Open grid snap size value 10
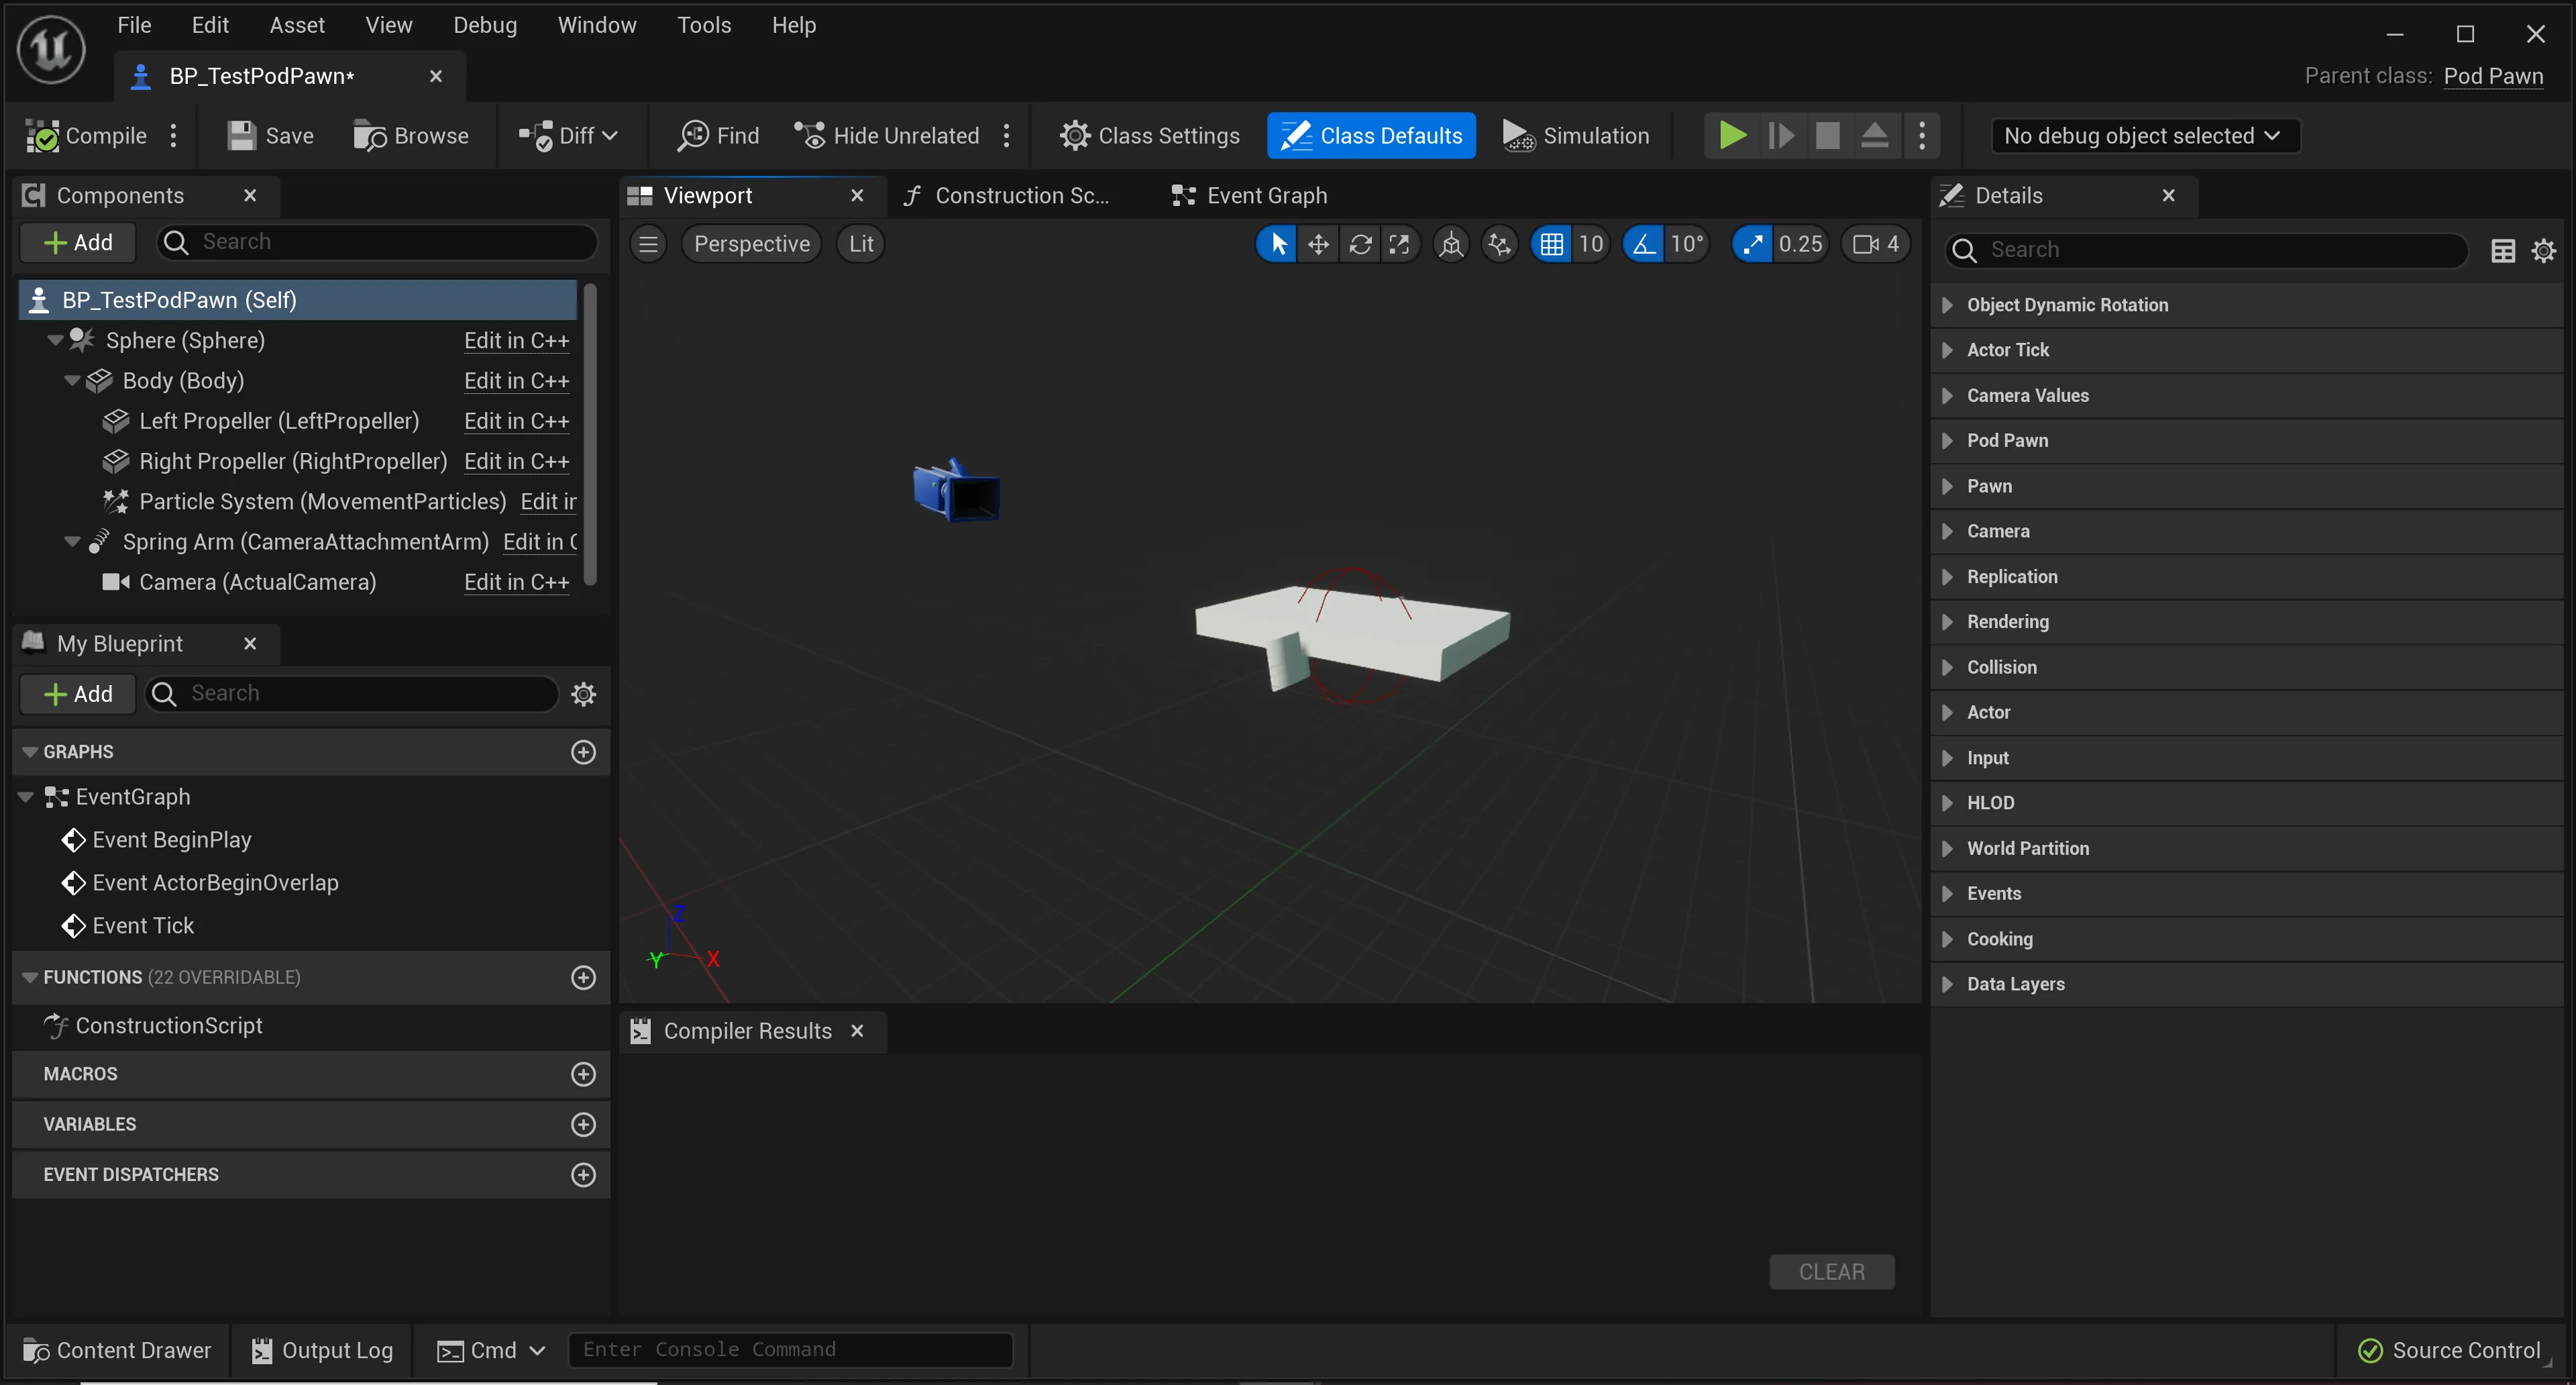2576x1385 pixels. tap(1591, 244)
